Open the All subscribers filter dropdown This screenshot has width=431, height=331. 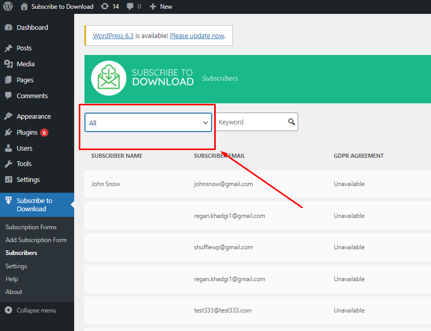click(148, 122)
